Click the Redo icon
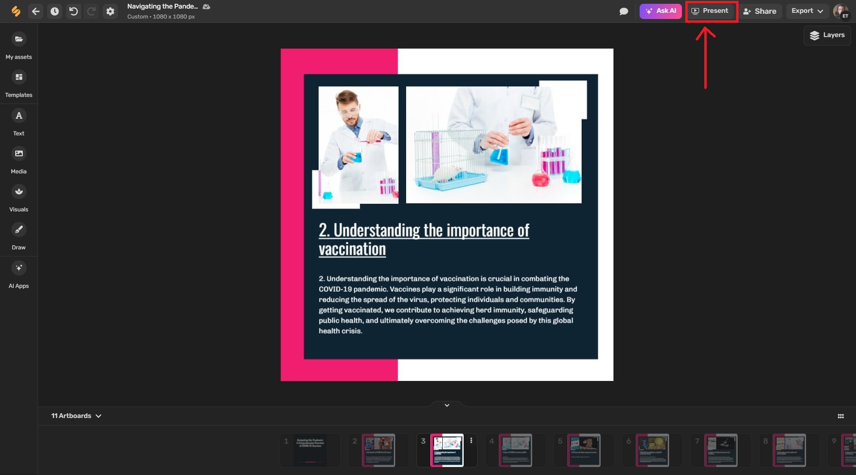 91,11
